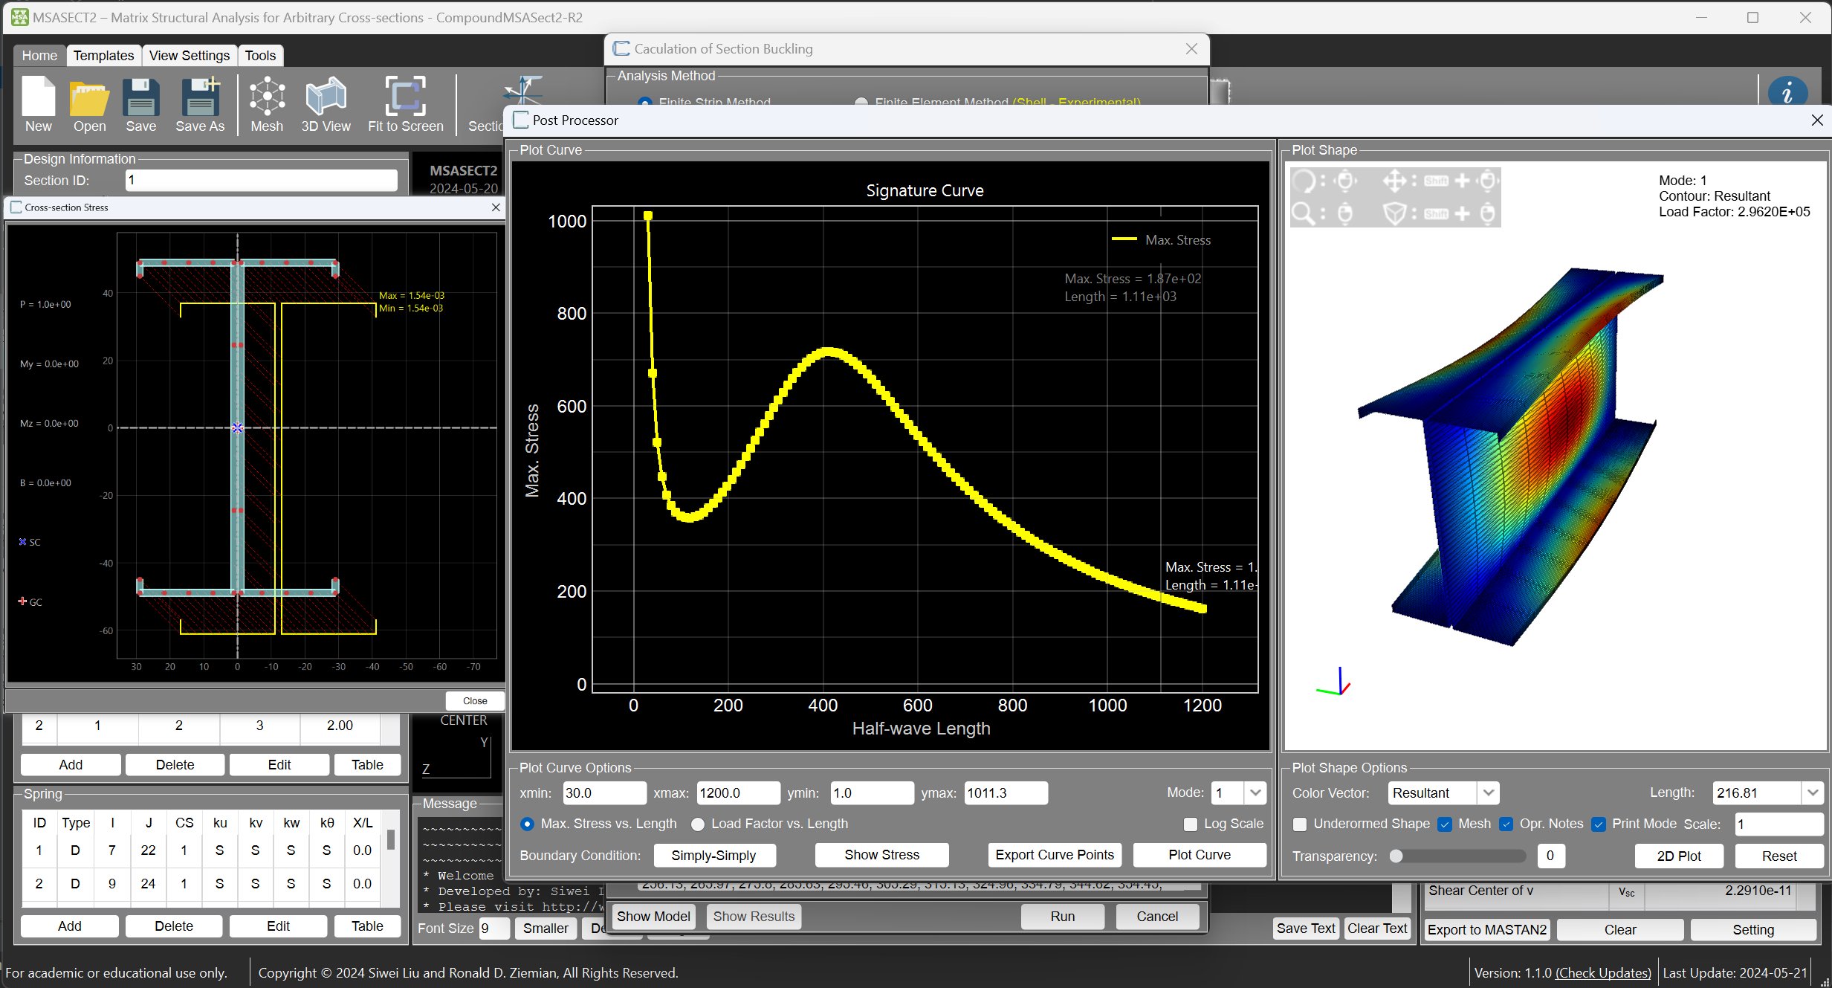1832x988 pixels.
Task: Click the Plot Curve button
Action: (1200, 855)
